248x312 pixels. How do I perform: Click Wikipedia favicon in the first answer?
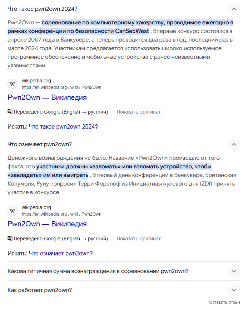(x=13, y=84)
